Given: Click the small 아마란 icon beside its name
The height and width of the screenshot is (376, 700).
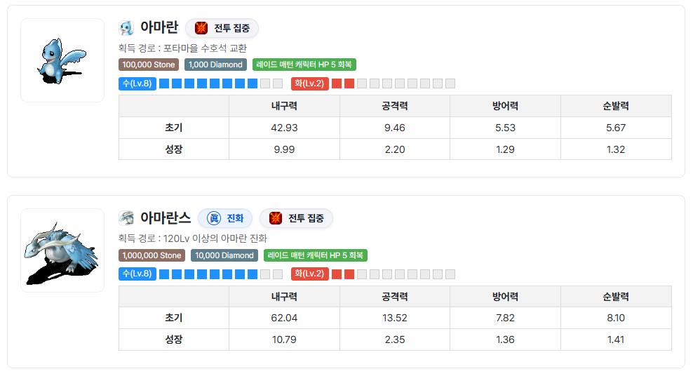Looking at the screenshot, I should pos(126,28).
